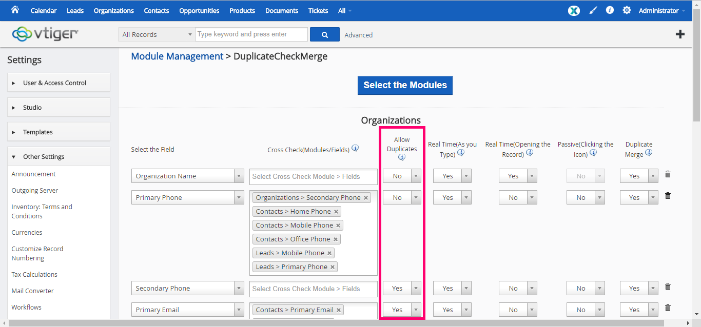Viewport: 701px width, 327px height.
Task: Click the quick create plus icon
Action: [680, 34]
